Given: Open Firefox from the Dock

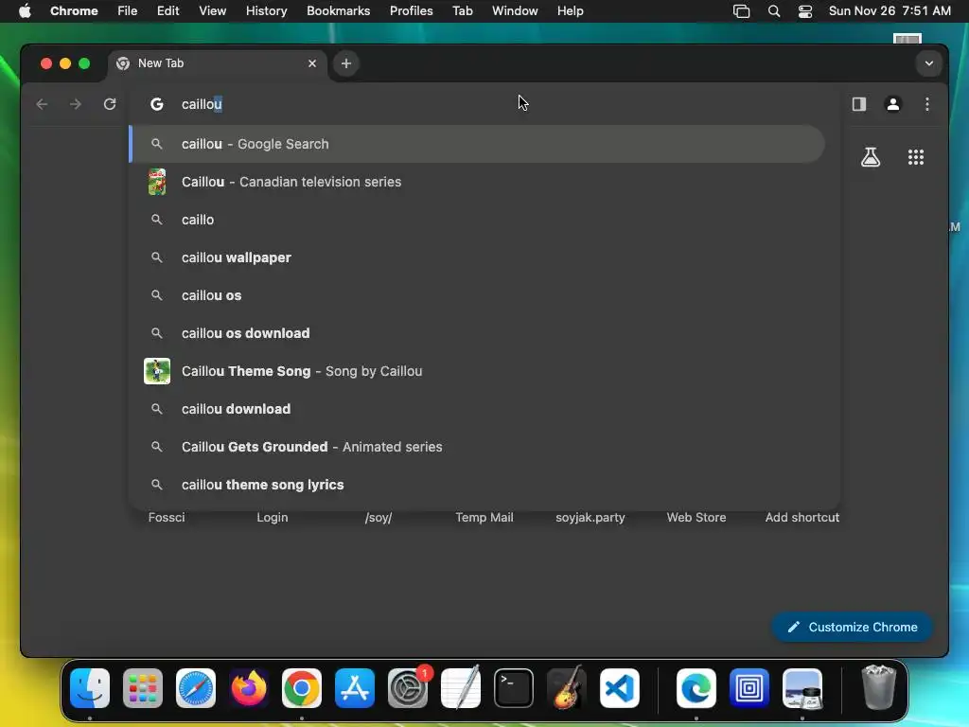Looking at the screenshot, I should pyautogui.click(x=249, y=688).
